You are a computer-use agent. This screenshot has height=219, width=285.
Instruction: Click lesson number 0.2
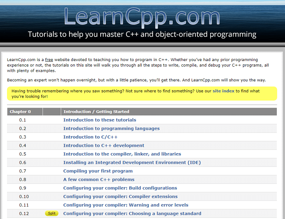point(23,129)
